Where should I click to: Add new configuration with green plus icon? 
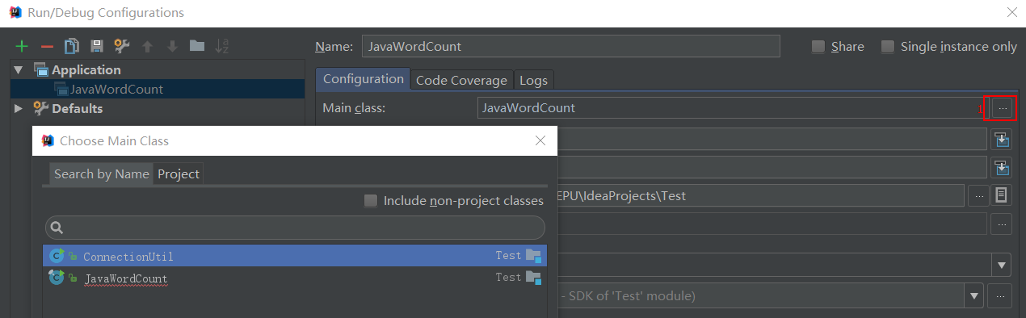[22, 47]
